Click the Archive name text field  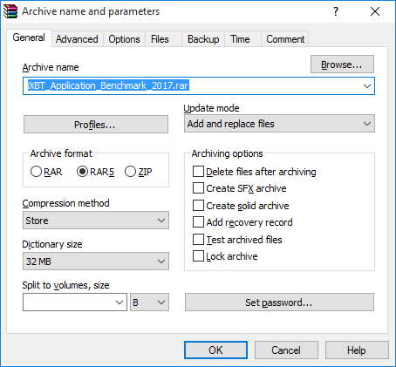click(199, 85)
